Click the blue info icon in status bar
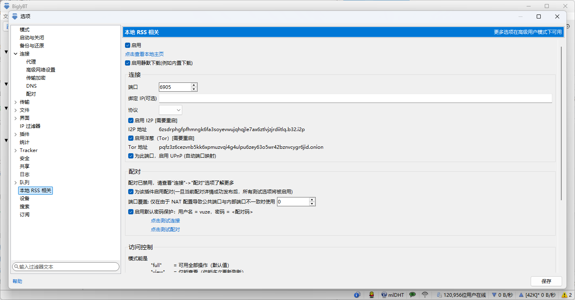 tap(357, 295)
